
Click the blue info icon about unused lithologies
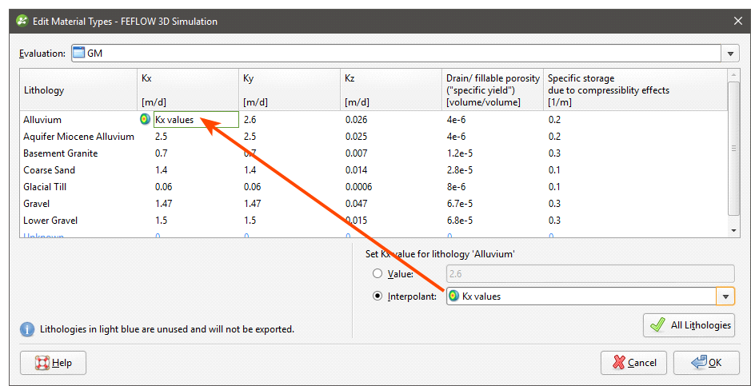coord(27,328)
